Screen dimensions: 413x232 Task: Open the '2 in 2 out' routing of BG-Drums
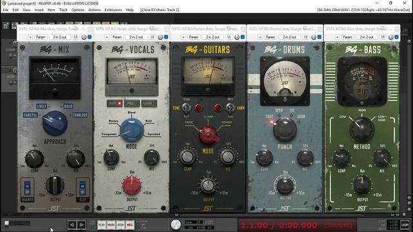pyautogui.click(x=290, y=37)
